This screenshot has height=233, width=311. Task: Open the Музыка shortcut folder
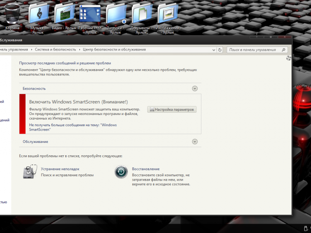(x=38, y=14)
